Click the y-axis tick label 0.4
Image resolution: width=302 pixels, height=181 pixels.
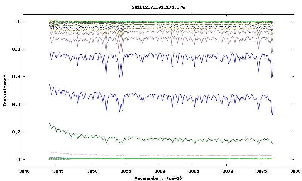[x=16, y=104]
